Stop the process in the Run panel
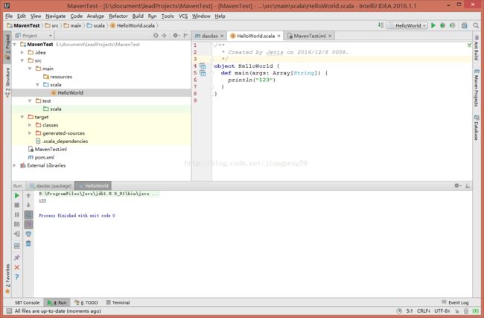 (x=17, y=205)
